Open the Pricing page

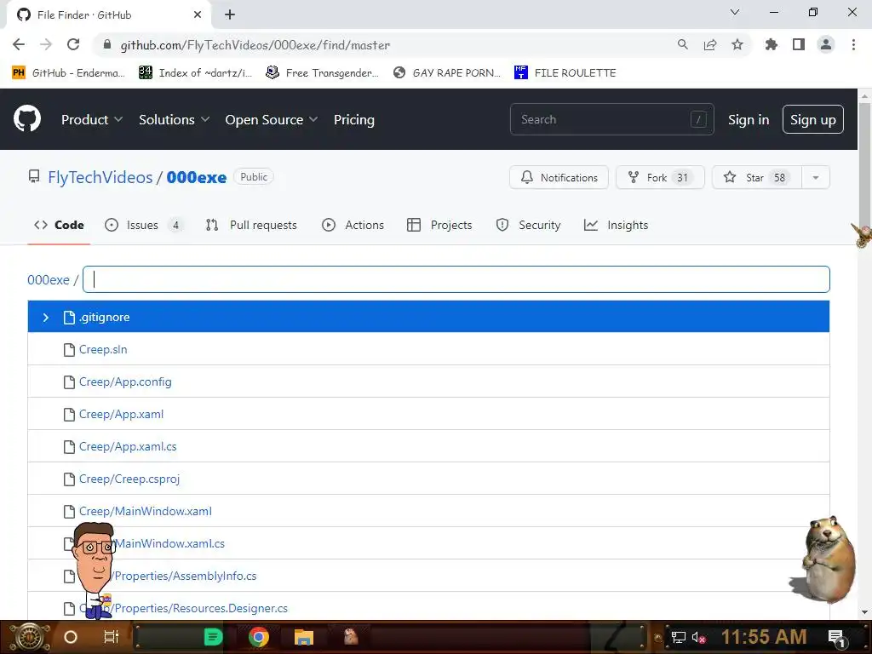[x=353, y=119]
